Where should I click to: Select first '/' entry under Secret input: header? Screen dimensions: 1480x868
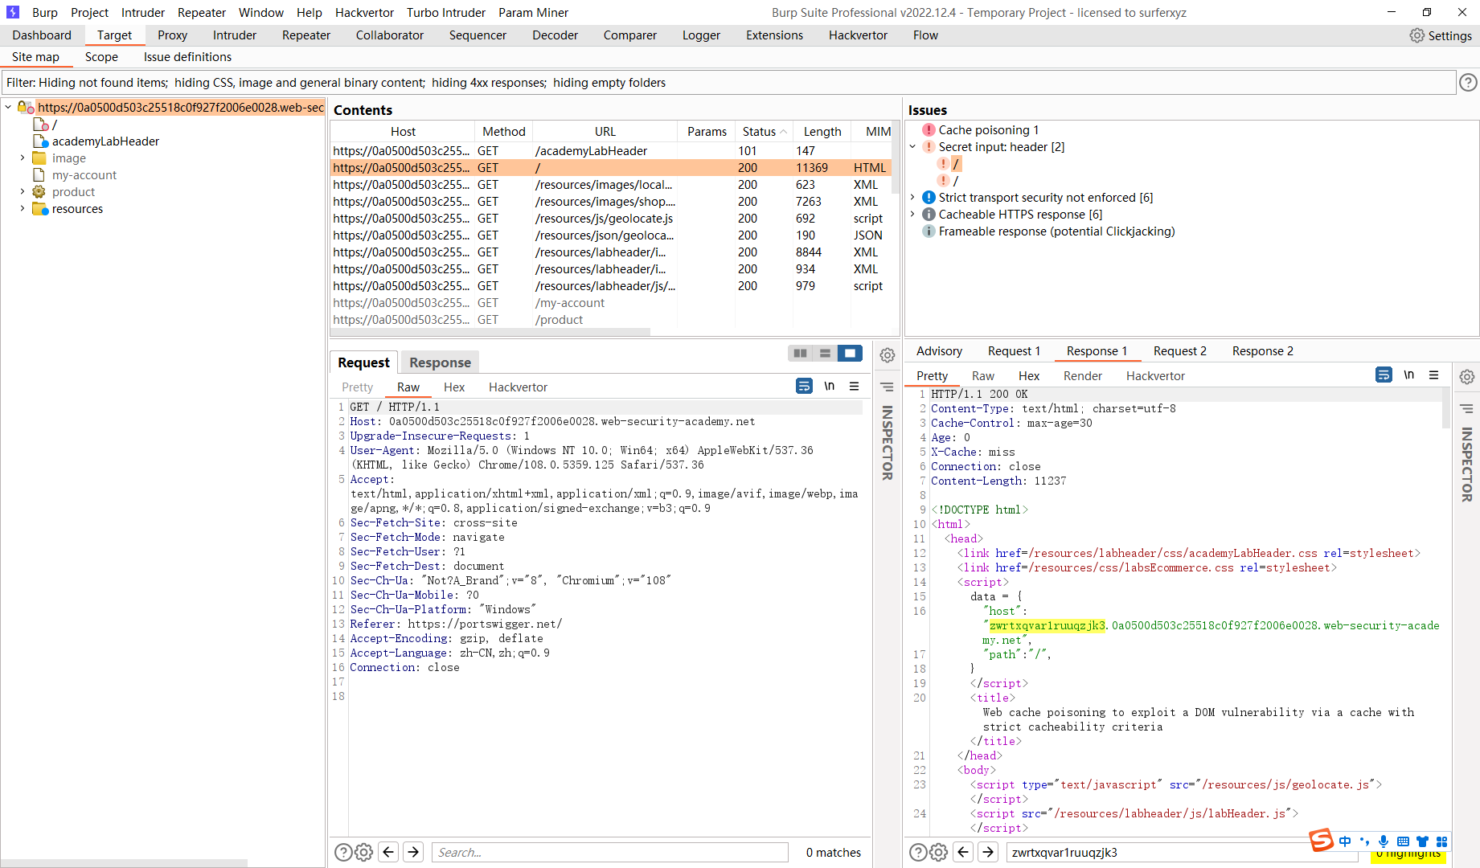tap(955, 163)
